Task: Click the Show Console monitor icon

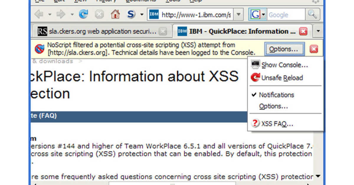Action: tap(255, 65)
